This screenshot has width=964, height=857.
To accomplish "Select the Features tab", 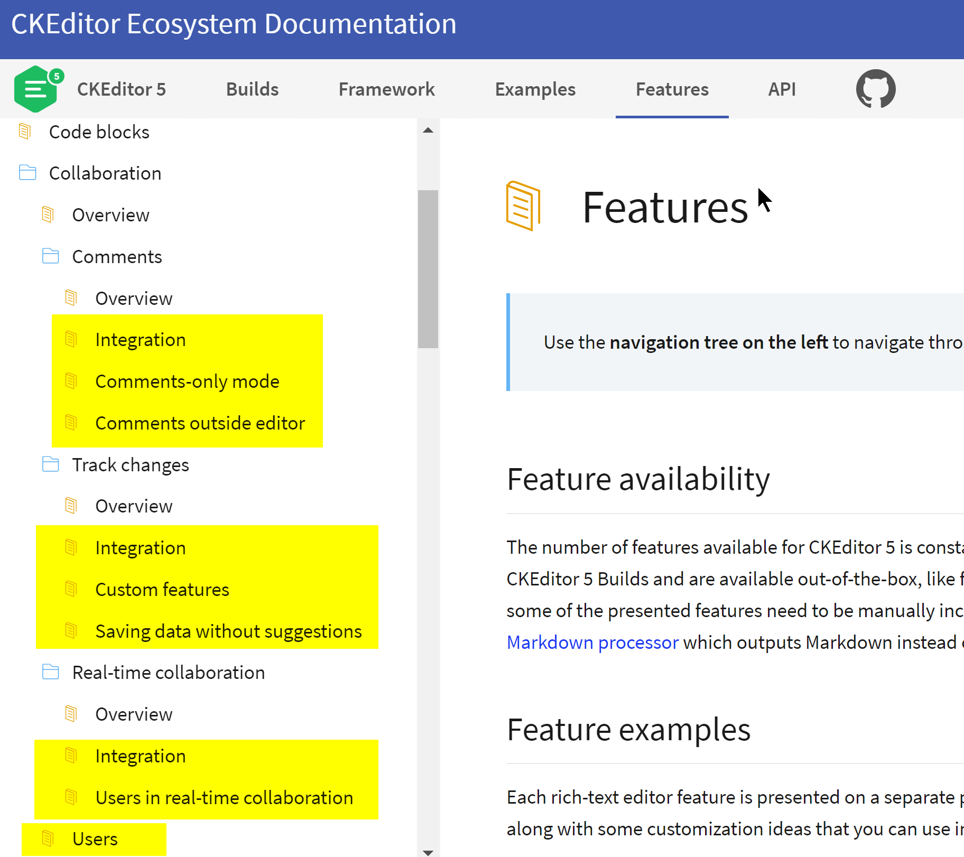I will pos(672,89).
